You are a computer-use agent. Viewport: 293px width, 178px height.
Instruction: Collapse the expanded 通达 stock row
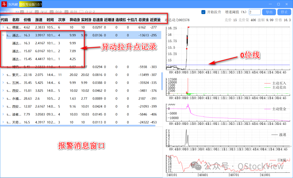pyautogui.click(x=3, y=35)
